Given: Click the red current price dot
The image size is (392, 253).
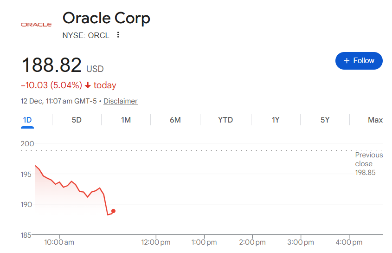Looking at the screenshot, I should pos(113,211).
